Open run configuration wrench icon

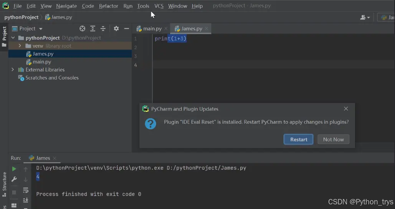(x=14, y=179)
